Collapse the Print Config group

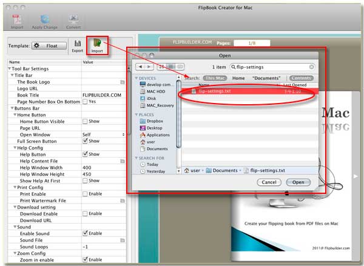pyautogui.click(x=15, y=187)
